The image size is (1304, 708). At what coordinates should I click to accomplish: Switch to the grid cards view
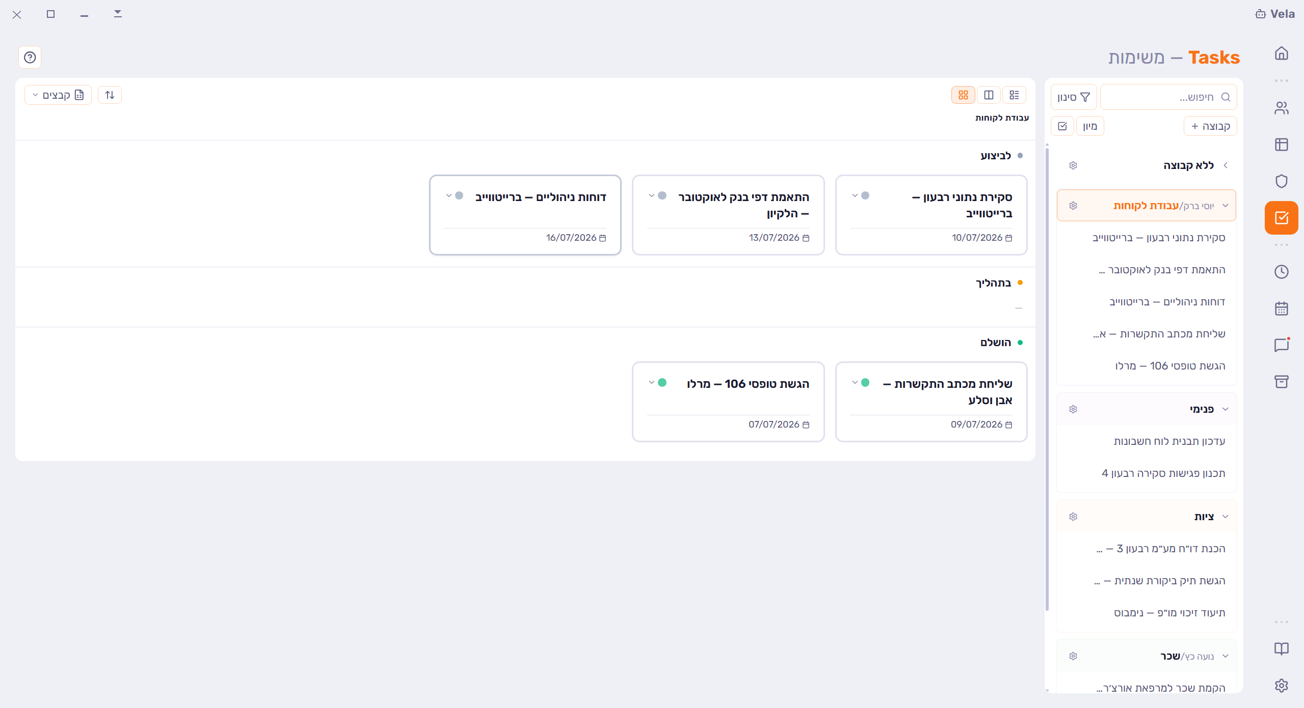[963, 95]
